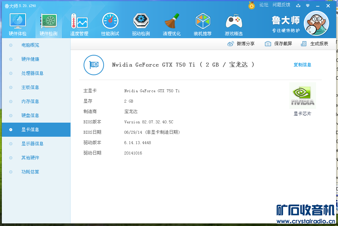This screenshot has height=226, width=338.
Task: Open the 论坛 forum link
Action: tap(264, 5)
